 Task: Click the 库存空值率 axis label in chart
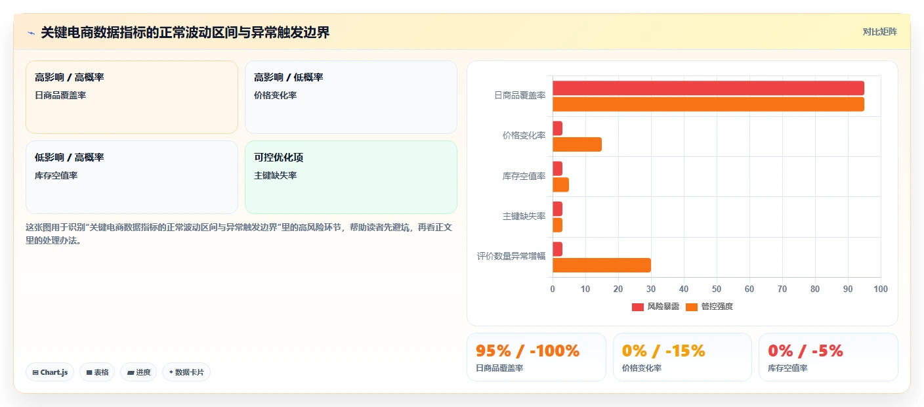pyautogui.click(x=524, y=176)
